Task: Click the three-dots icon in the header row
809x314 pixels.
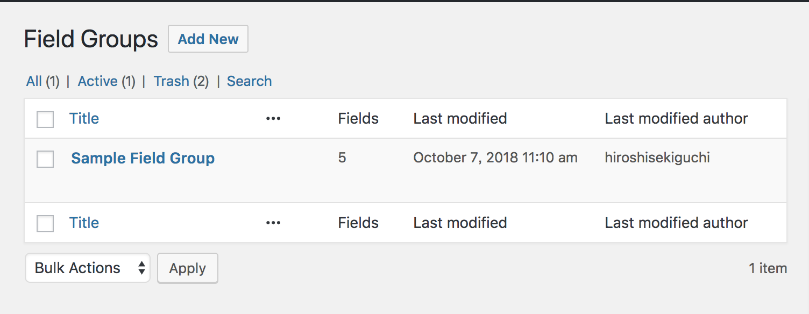Action: point(273,119)
